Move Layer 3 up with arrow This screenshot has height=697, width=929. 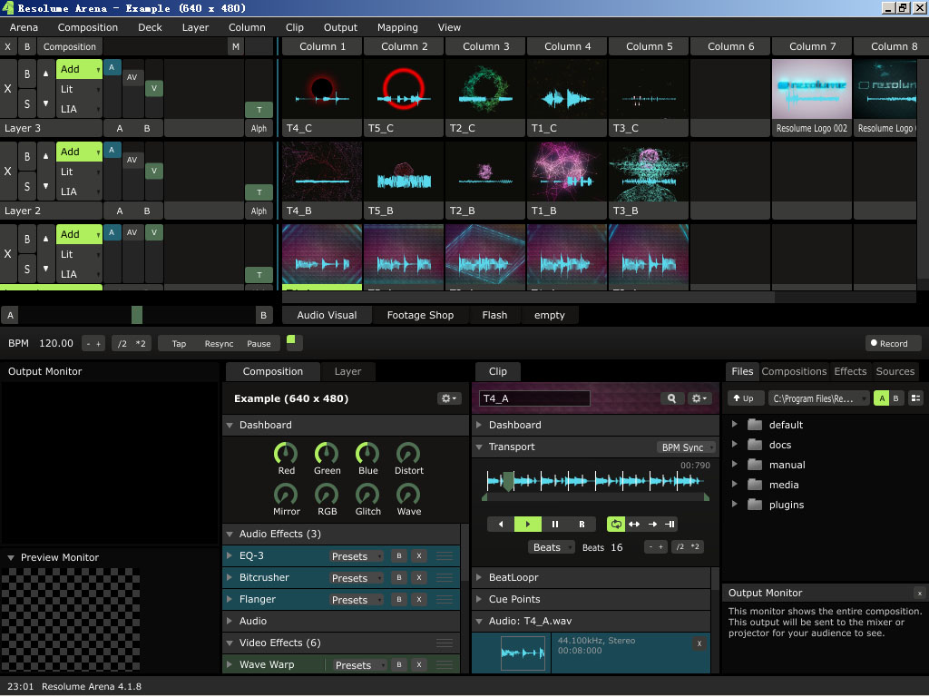point(45,74)
